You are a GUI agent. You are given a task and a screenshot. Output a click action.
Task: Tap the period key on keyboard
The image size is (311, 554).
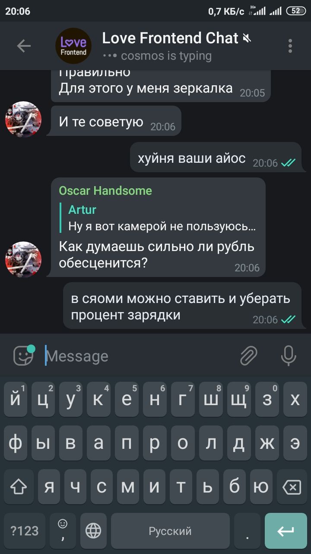(x=247, y=531)
